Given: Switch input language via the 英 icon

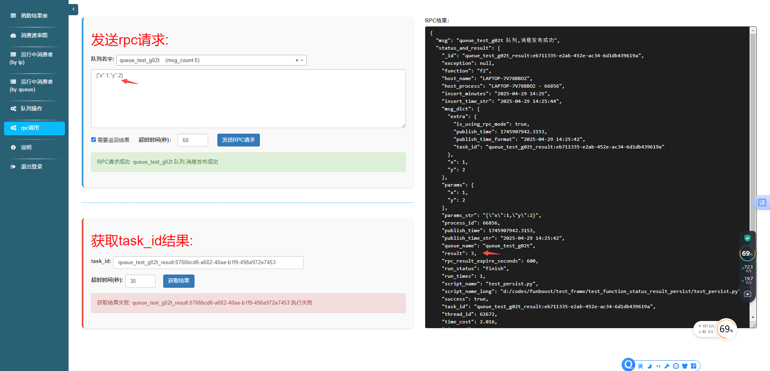Looking at the screenshot, I should tap(640, 366).
